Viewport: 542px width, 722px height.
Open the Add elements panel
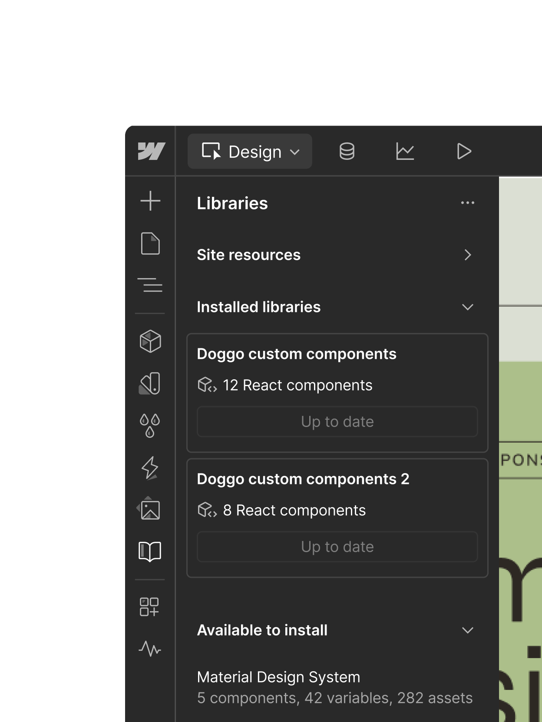150,201
